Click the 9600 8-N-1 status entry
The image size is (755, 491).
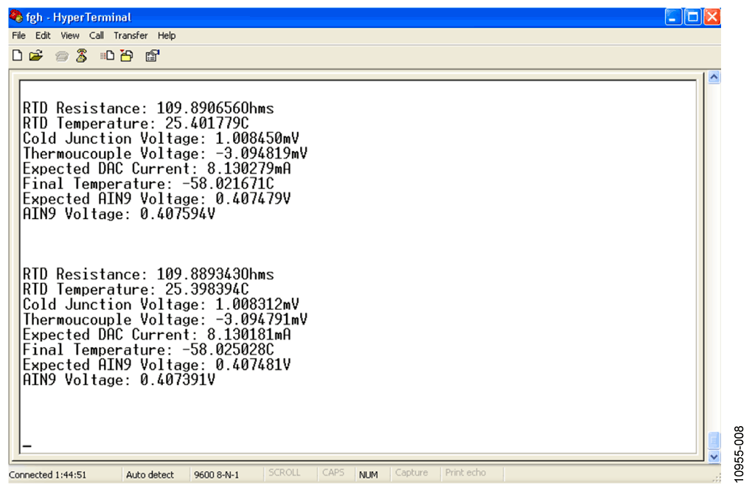[x=217, y=475]
